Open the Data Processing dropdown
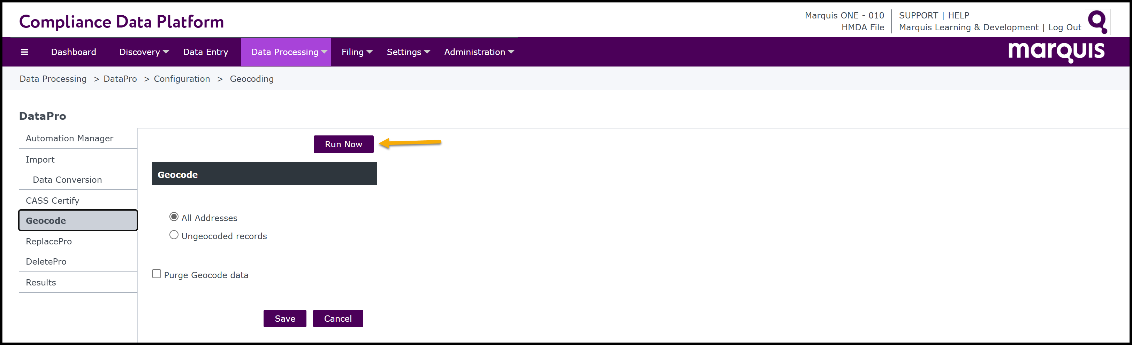The image size is (1132, 345). pos(289,52)
